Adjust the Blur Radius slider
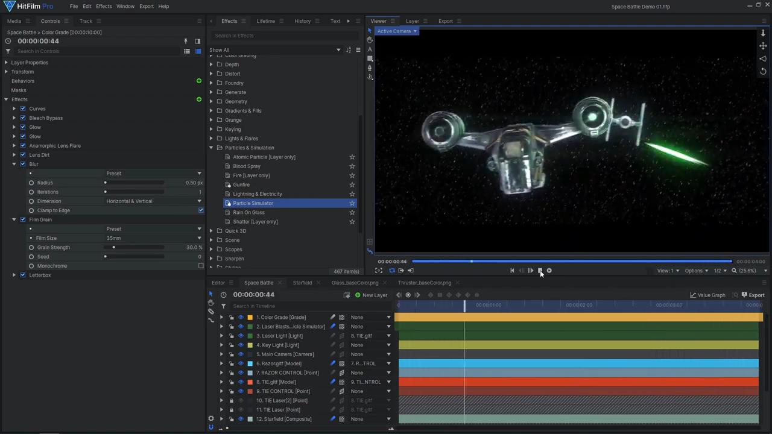772x434 pixels. pos(134,183)
